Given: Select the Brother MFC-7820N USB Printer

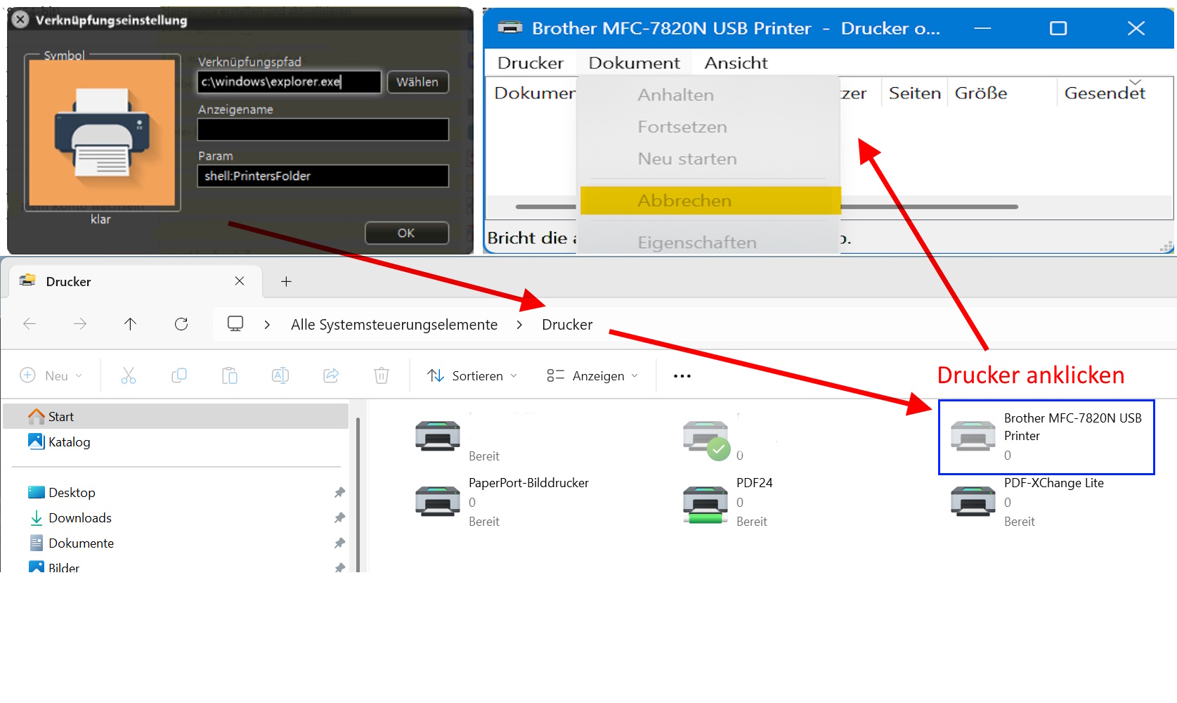Looking at the screenshot, I should (x=1046, y=436).
